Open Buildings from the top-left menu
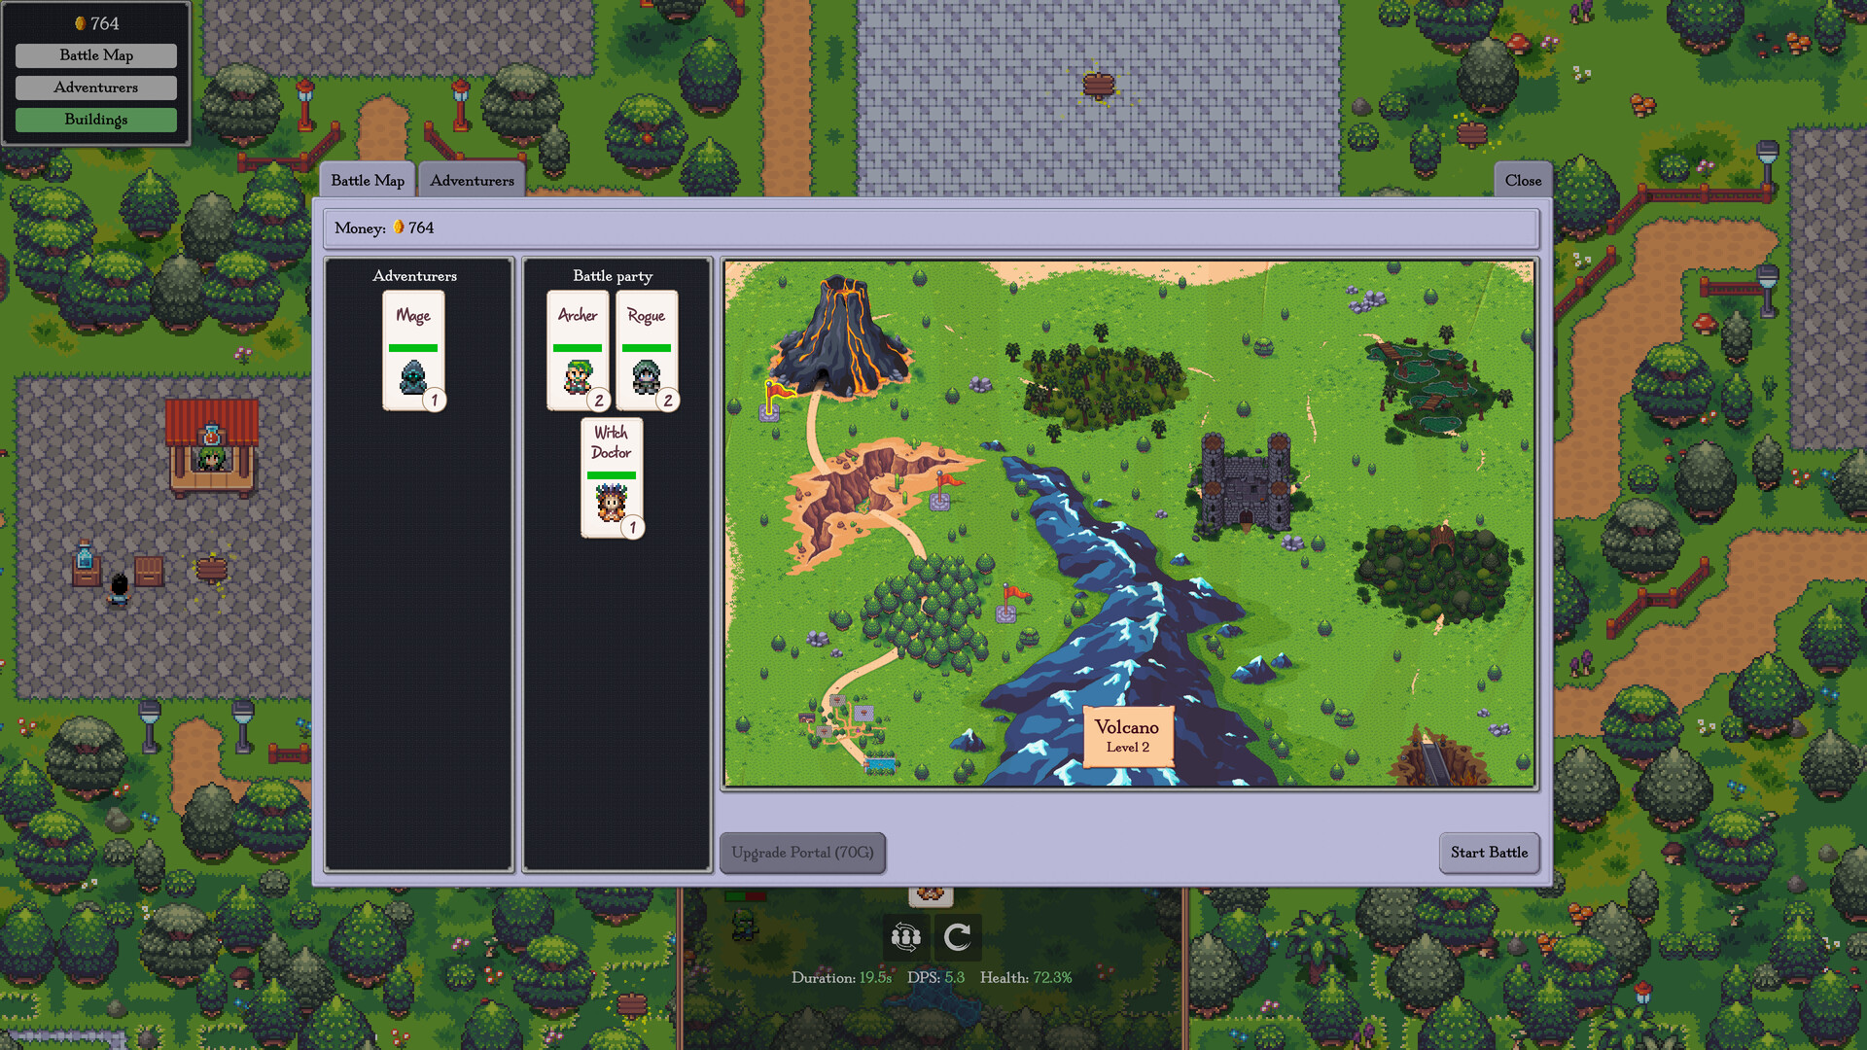 pos(96,120)
